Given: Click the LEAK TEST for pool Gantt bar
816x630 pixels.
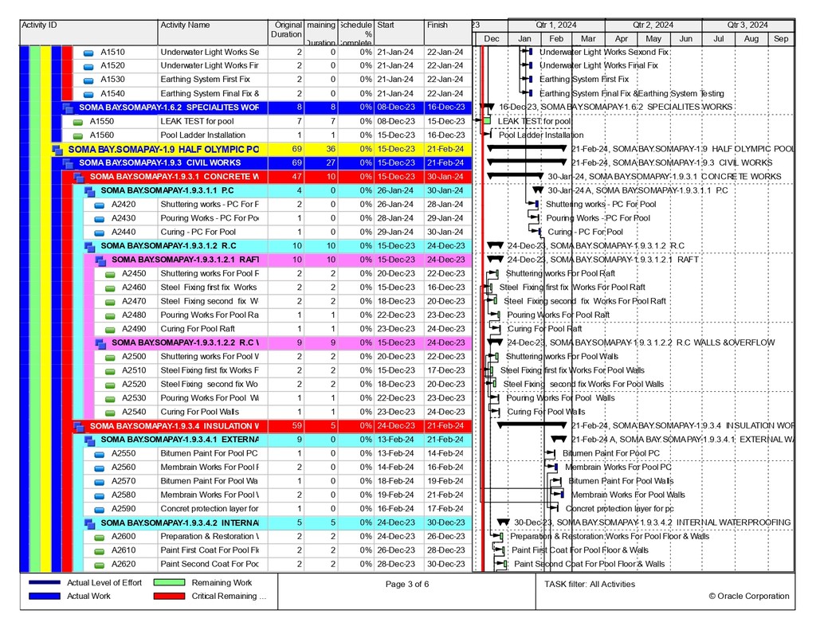Looking at the screenshot, I should click(488, 121).
